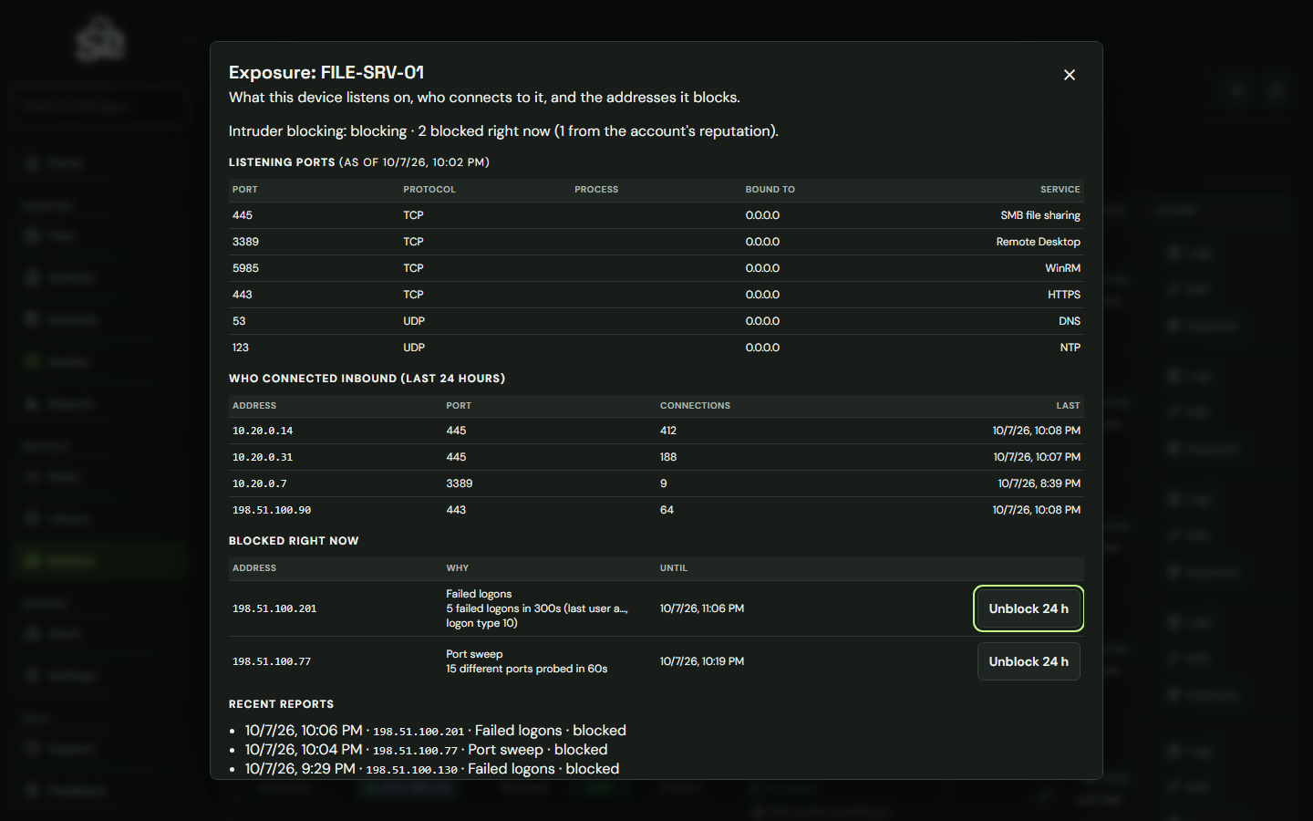Image resolution: width=1313 pixels, height=821 pixels.
Task: Click listening port 123
Action: 241,348
